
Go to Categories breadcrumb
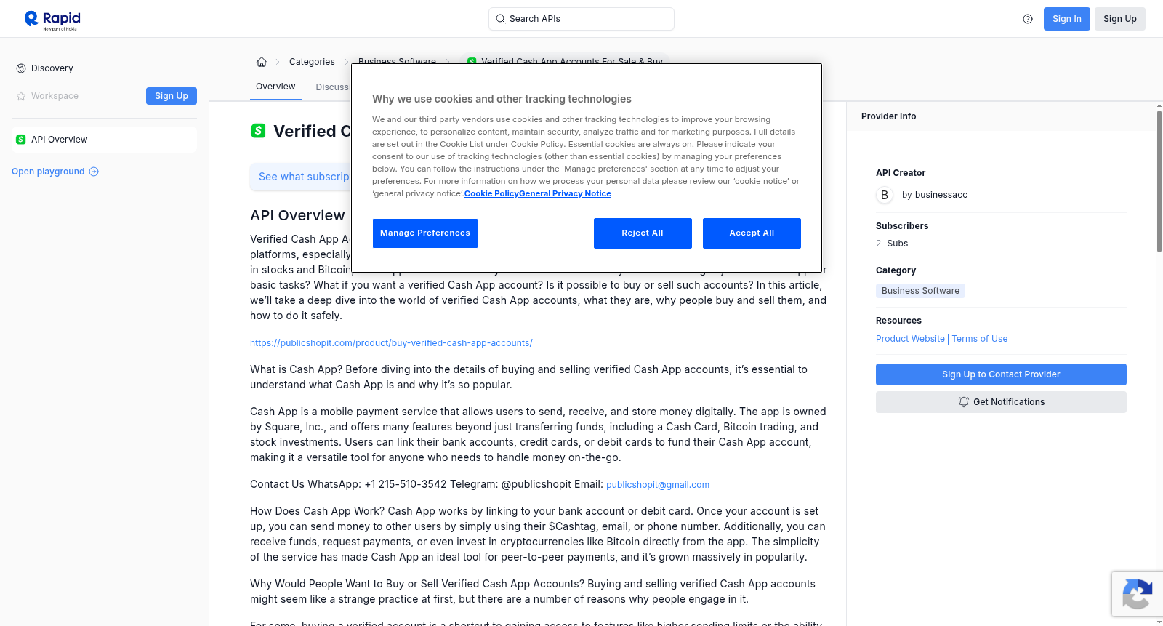(312, 62)
